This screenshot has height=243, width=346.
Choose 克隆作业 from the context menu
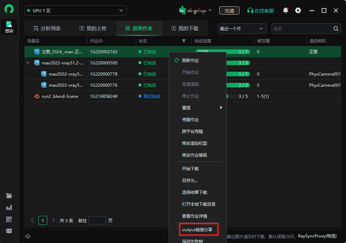190,119
